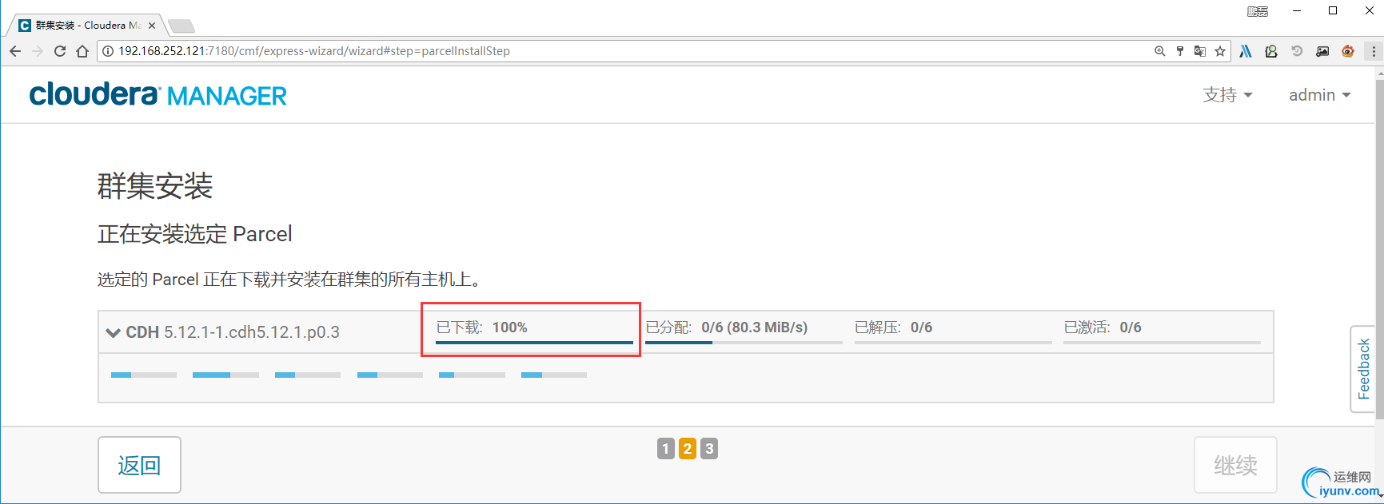This screenshot has height=504, width=1384.
Task: Close the browser window
Action: [1369, 10]
